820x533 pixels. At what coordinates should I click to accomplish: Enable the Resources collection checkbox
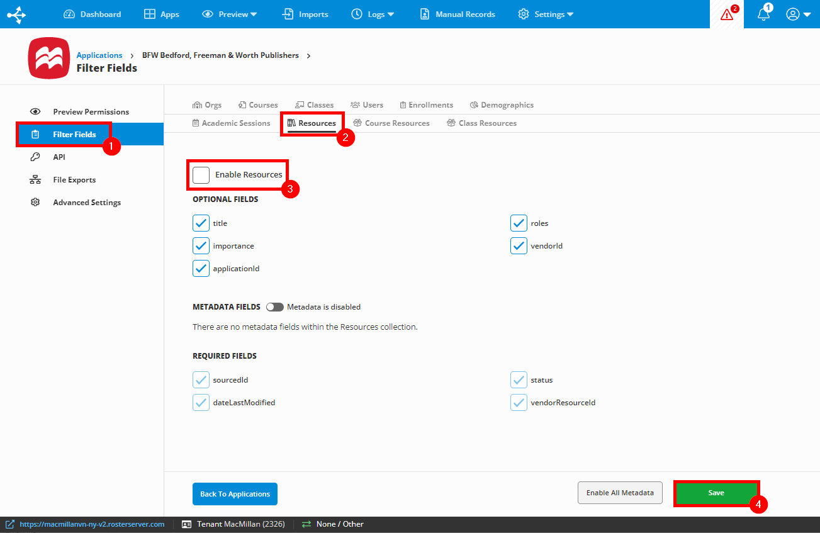point(201,175)
